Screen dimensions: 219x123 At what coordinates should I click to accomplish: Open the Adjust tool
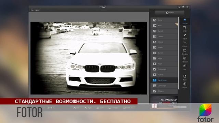185,37
